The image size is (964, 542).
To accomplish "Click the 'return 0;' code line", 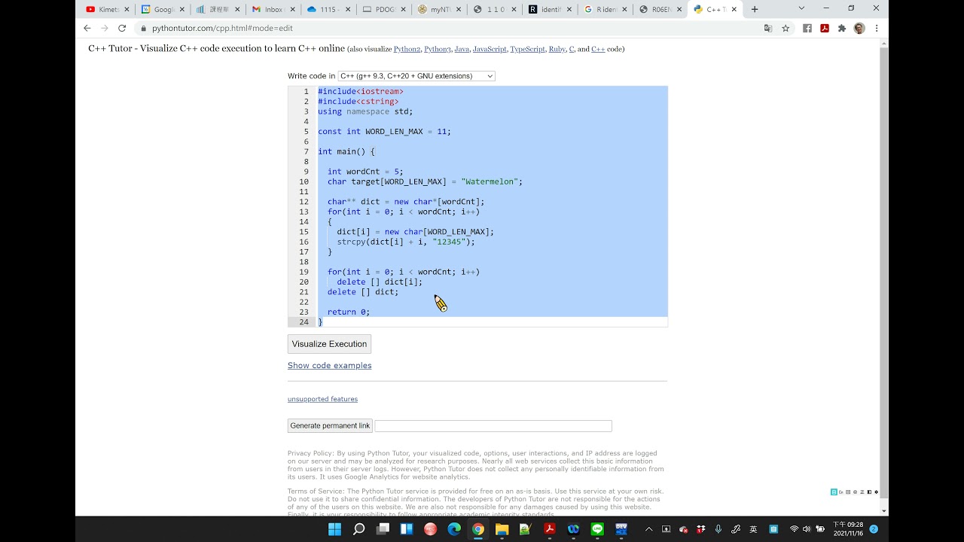I will click(x=349, y=312).
